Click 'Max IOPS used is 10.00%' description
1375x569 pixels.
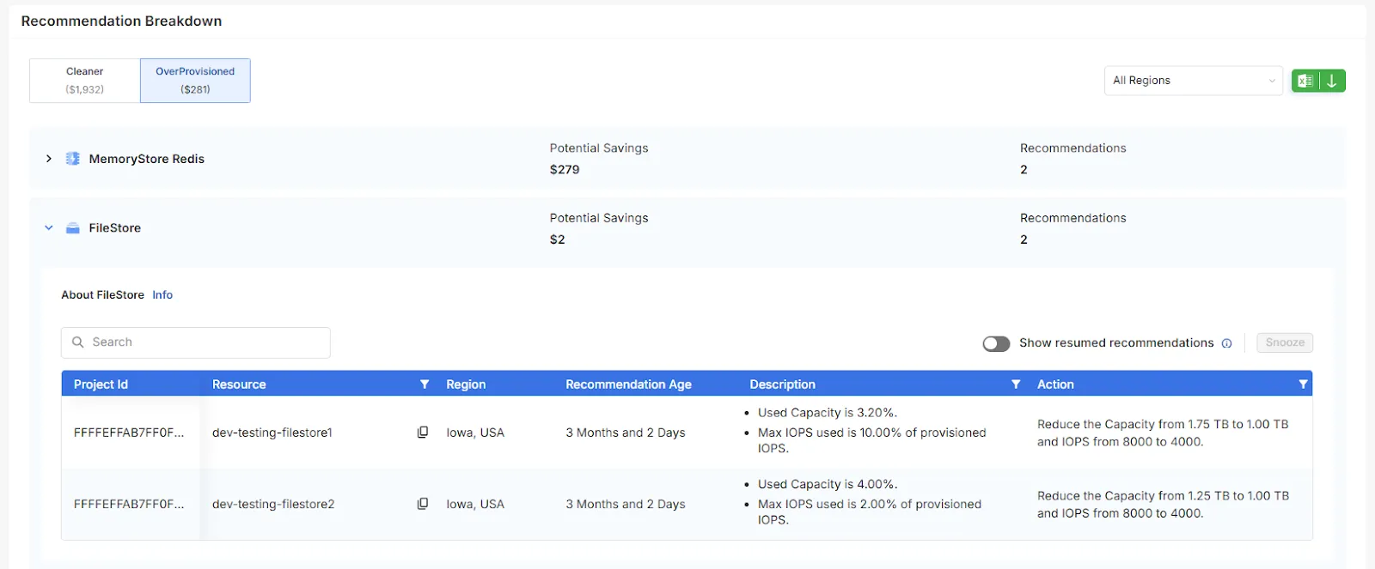[x=871, y=440]
